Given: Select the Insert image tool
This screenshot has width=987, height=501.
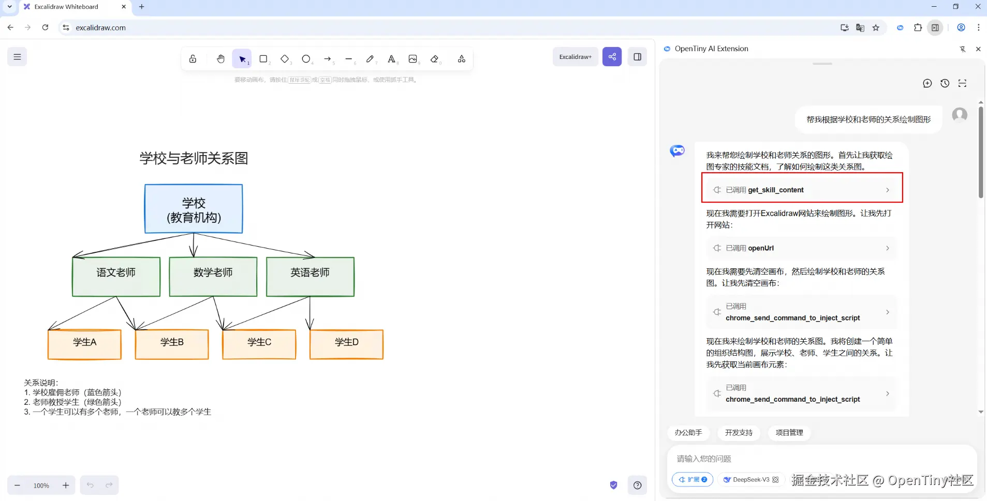Looking at the screenshot, I should (x=413, y=59).
